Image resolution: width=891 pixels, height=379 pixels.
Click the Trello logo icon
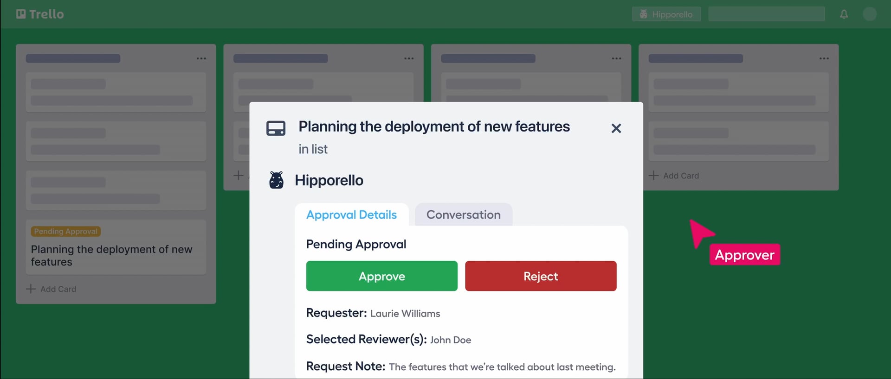point(21,14)
